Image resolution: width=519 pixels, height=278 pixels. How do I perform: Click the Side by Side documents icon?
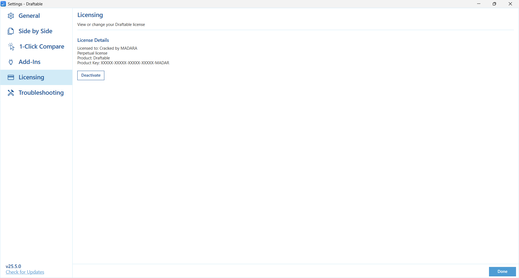point(11,31)
